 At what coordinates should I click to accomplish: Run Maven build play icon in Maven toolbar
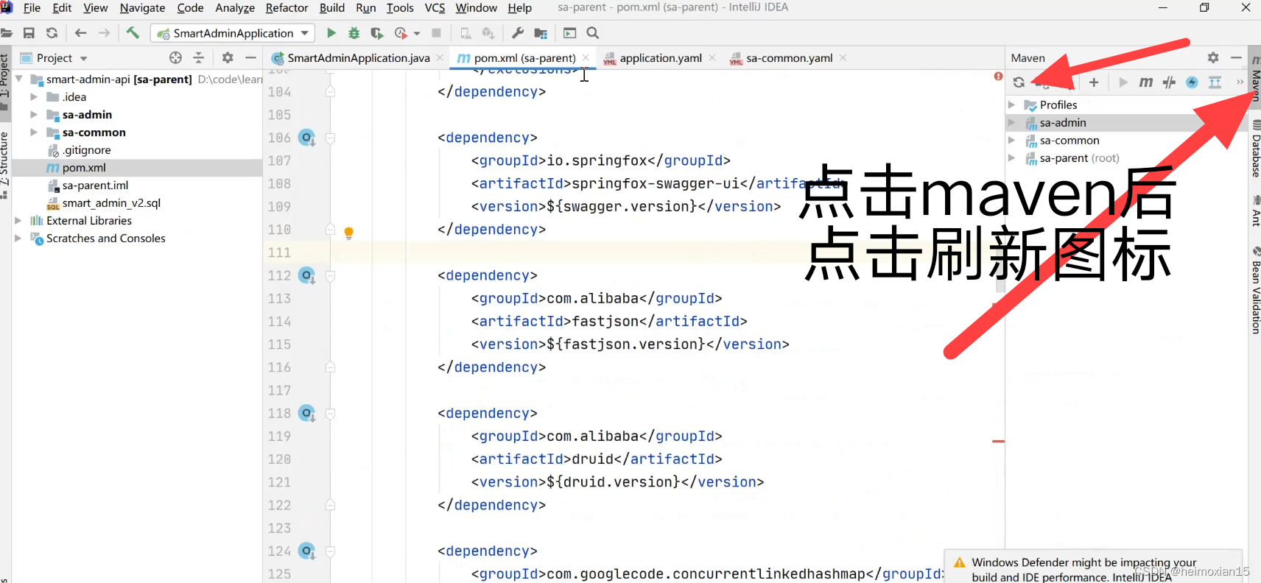click(1123, 82)
